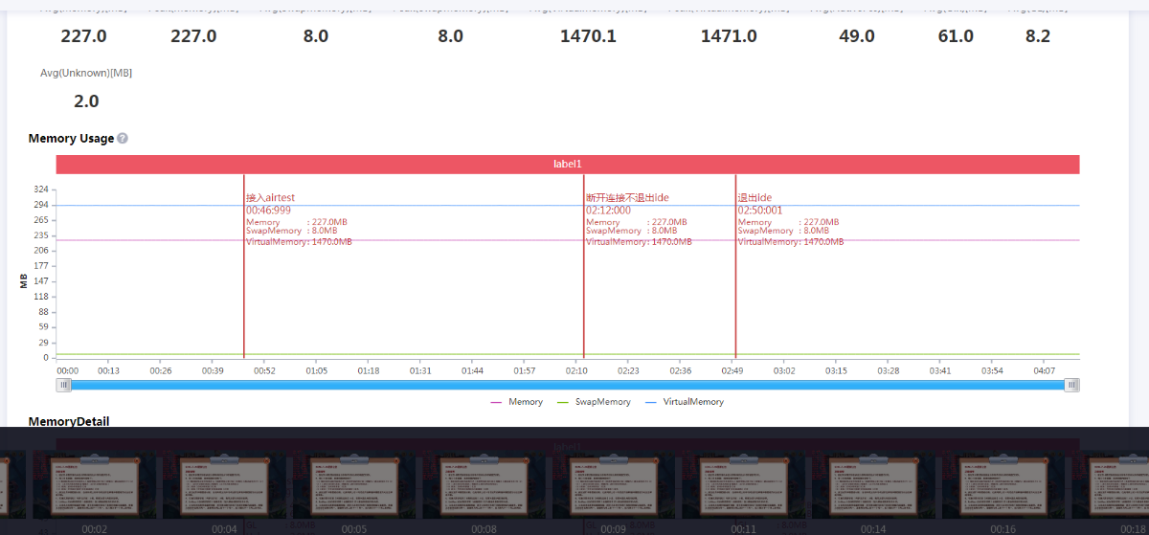Toggle the SwapMemory series in the legend
Viewport: 1149px width, 535px height.
click(594, 402)
